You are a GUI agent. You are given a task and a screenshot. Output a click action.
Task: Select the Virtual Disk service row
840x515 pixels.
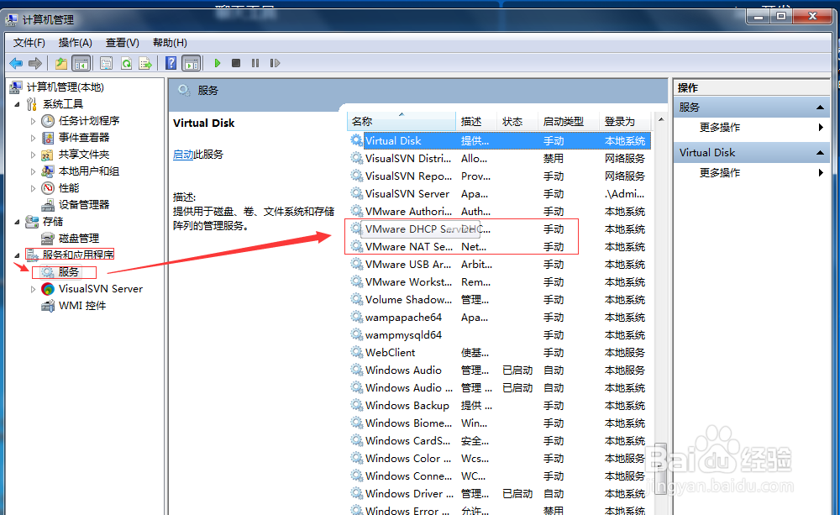[499, 140]
